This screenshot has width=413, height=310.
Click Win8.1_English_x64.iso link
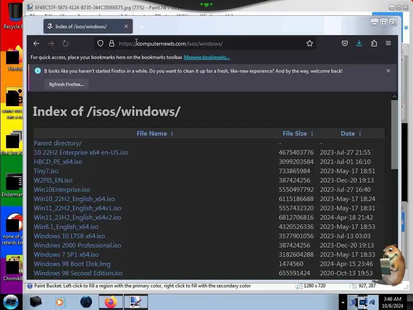(66, 227)
